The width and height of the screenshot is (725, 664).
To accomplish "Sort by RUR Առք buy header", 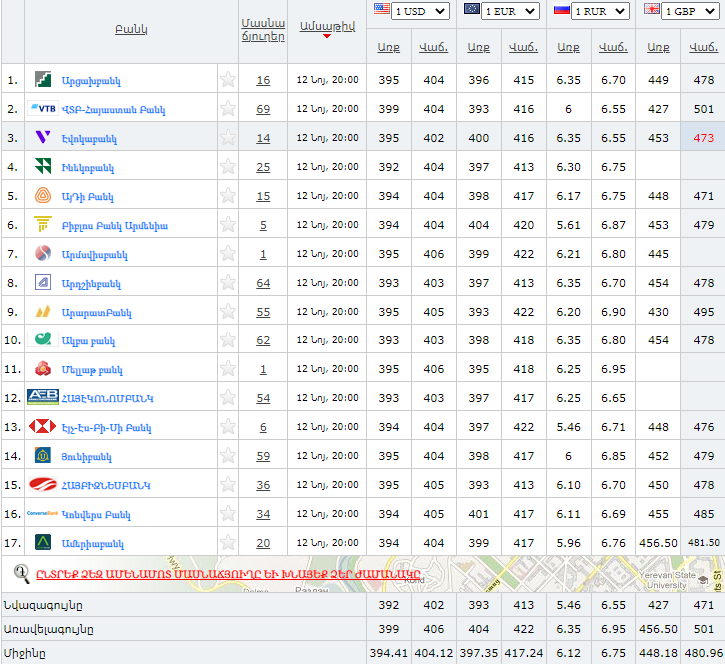I will (x=568, y=47).
